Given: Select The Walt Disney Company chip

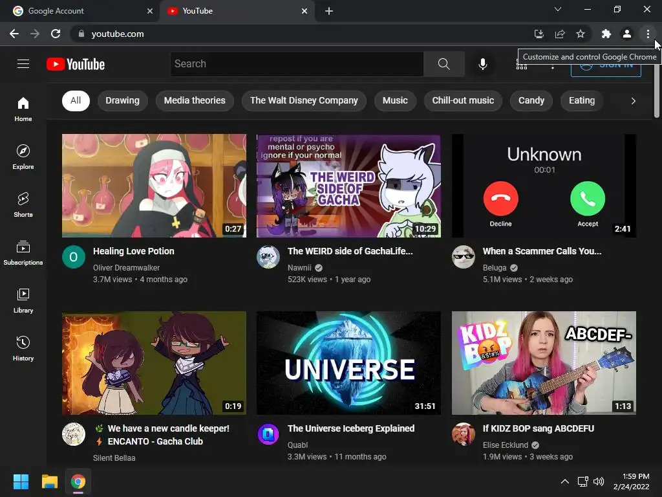Looking at the screenshot, I should (x=304, y=100).
